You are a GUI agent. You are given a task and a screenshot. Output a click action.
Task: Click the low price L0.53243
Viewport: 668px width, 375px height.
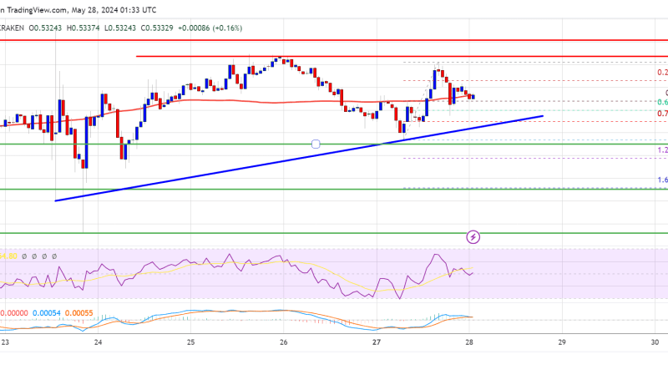point(120,28)
